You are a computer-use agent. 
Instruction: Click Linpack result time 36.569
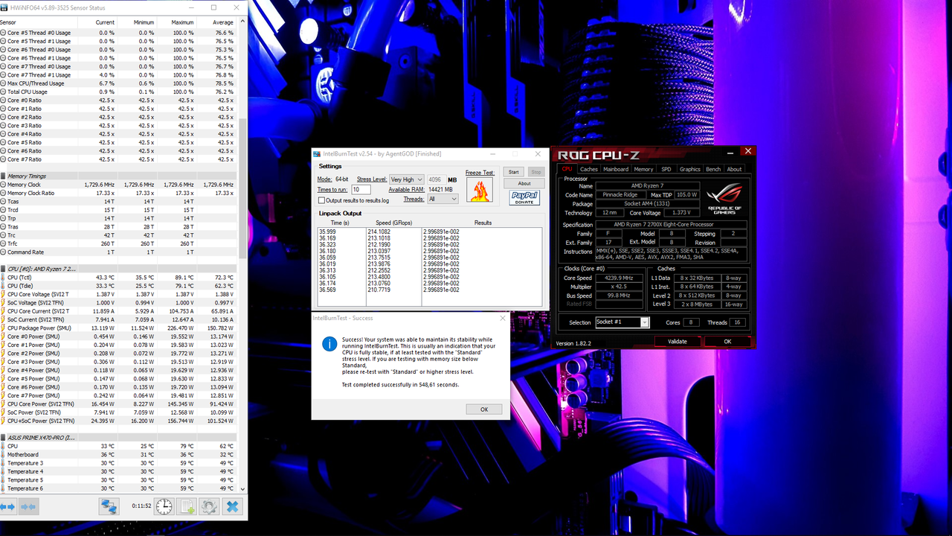pyautogui.click(x=327, y=290)
